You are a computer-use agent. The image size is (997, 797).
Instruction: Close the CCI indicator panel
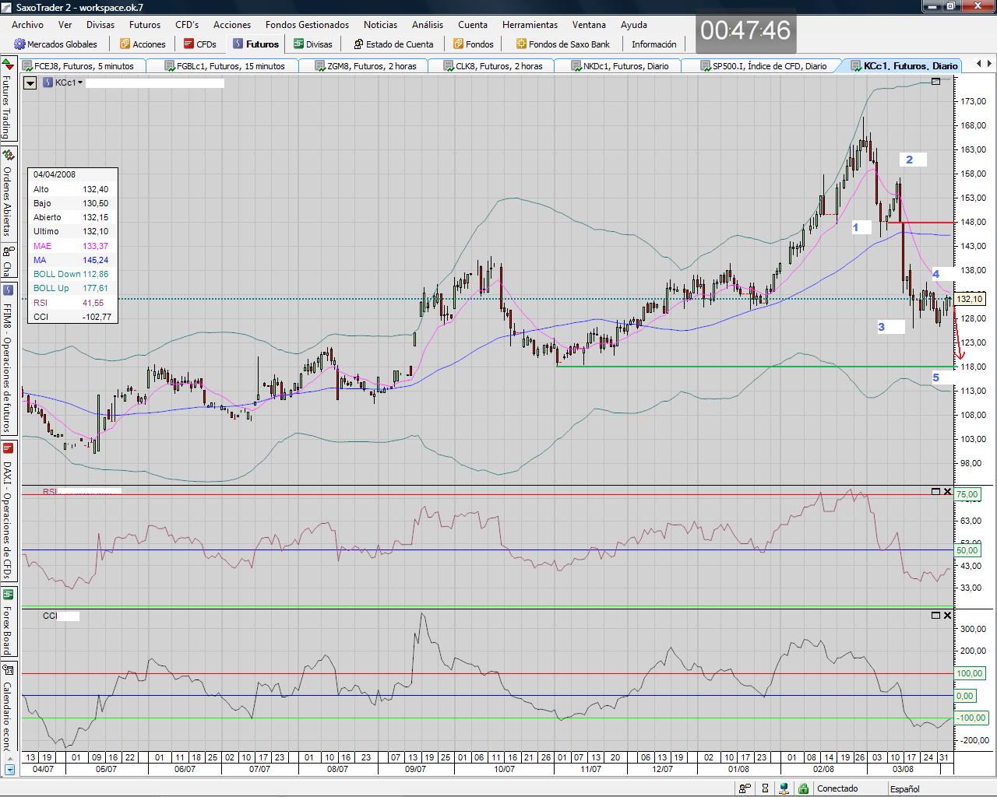click(947, 615)
